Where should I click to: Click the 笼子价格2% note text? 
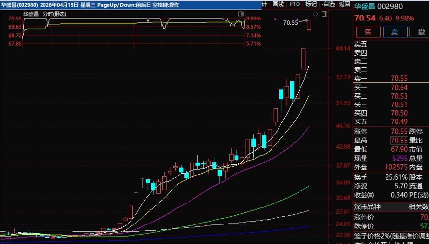(x=391, y=236)
